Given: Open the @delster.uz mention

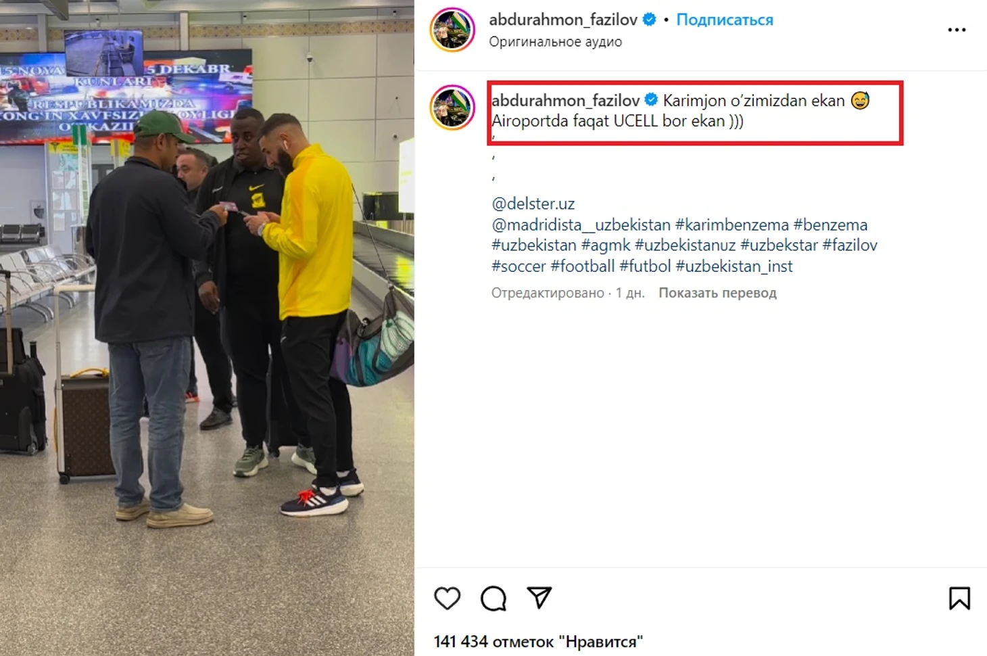Looking at the screenshot, I should (x=533, y=204).
